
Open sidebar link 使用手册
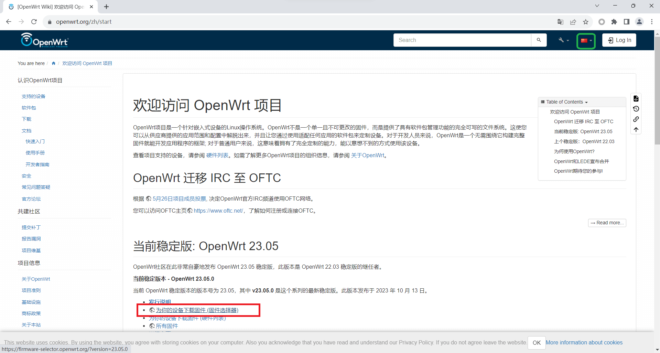point(35,153)
